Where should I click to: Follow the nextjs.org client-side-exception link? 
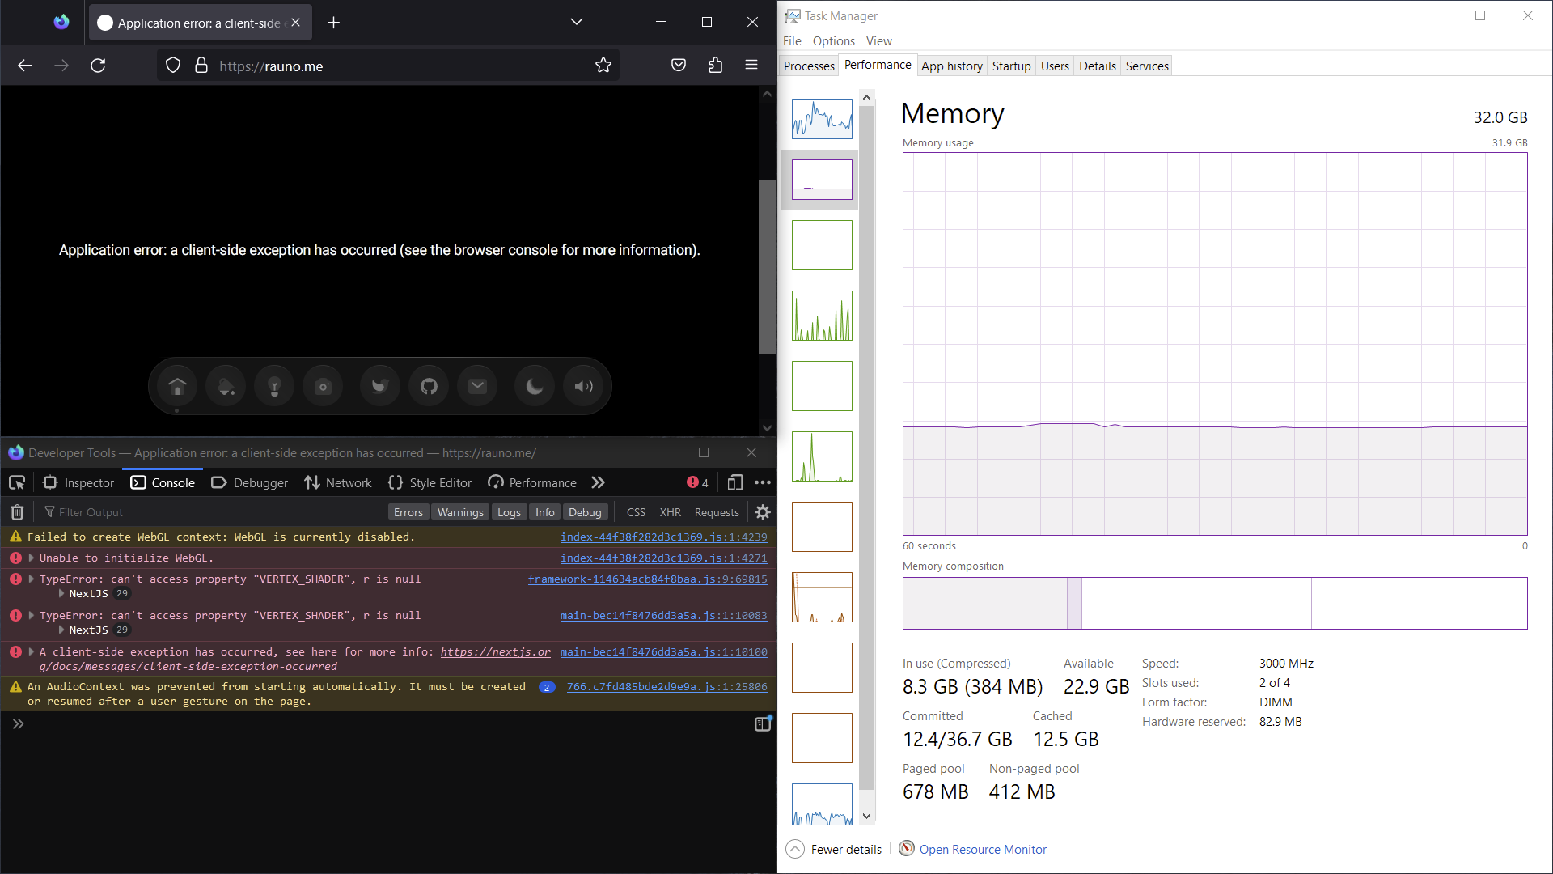click(495, 651)
